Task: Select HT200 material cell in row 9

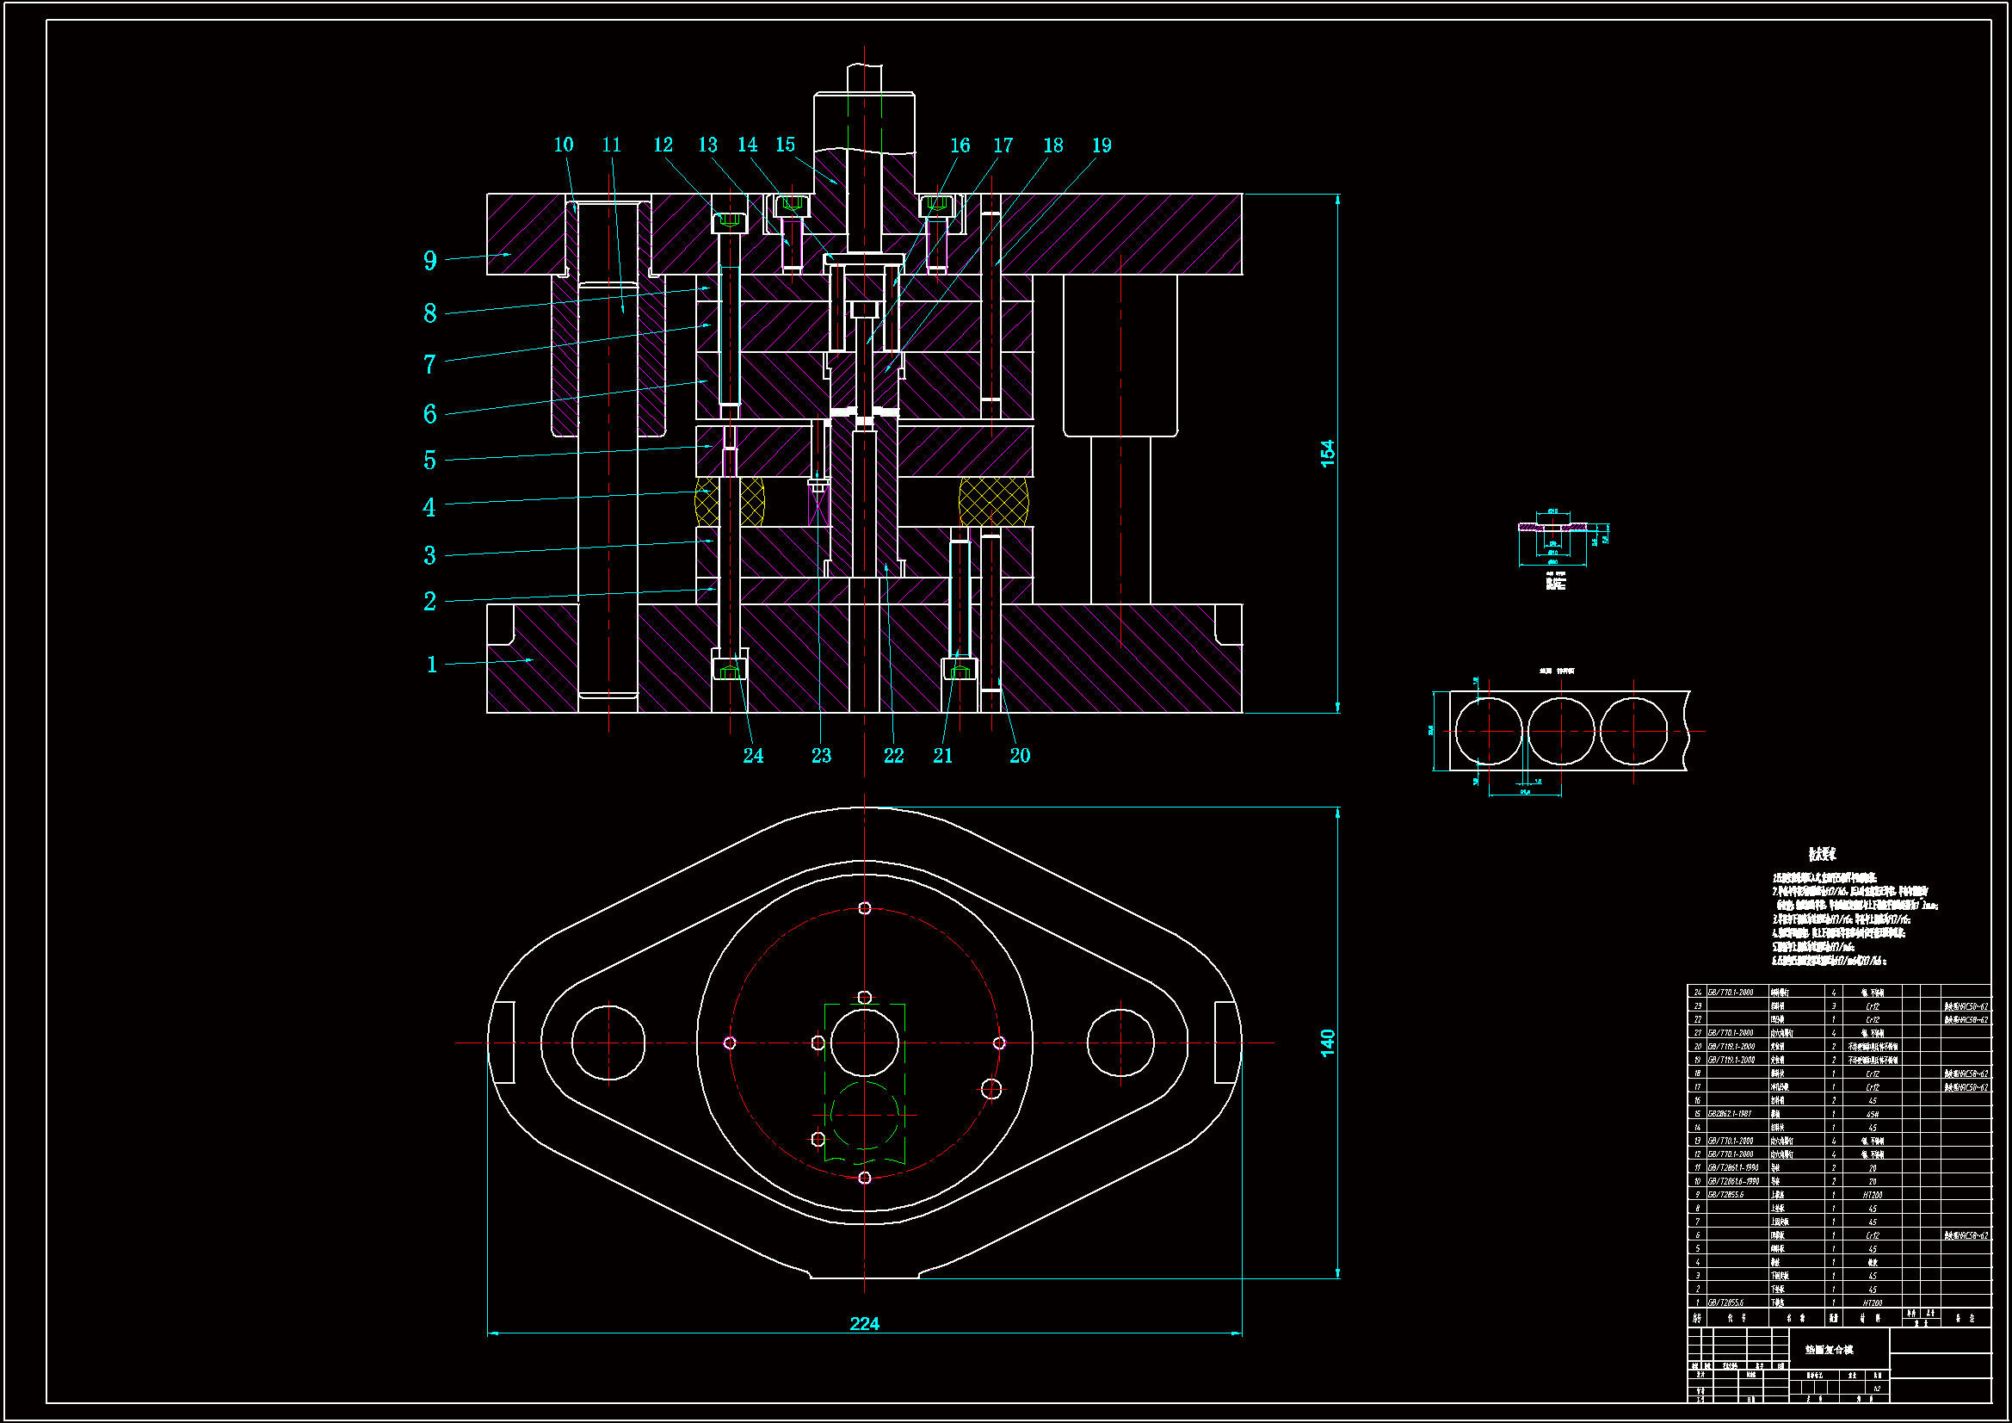Action: tap(1872, 1195)
